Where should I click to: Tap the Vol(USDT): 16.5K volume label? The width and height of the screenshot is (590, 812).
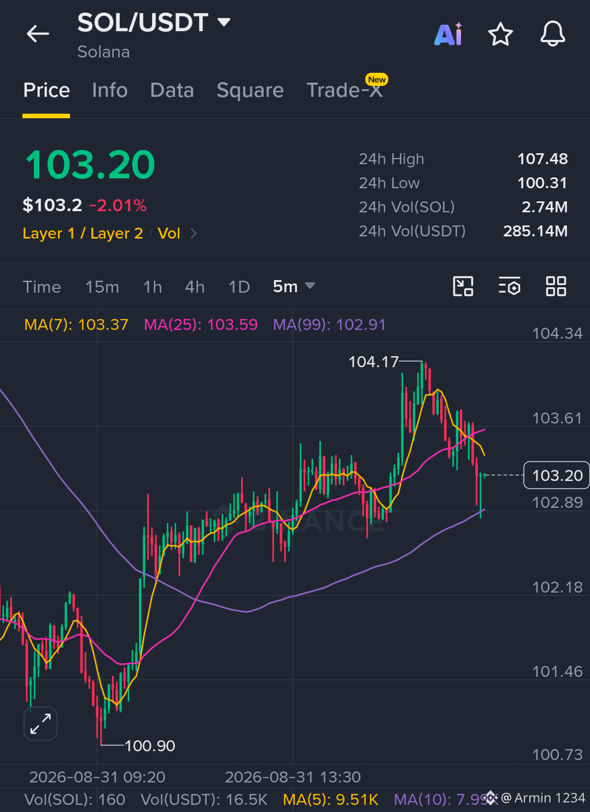coord(204,799)
